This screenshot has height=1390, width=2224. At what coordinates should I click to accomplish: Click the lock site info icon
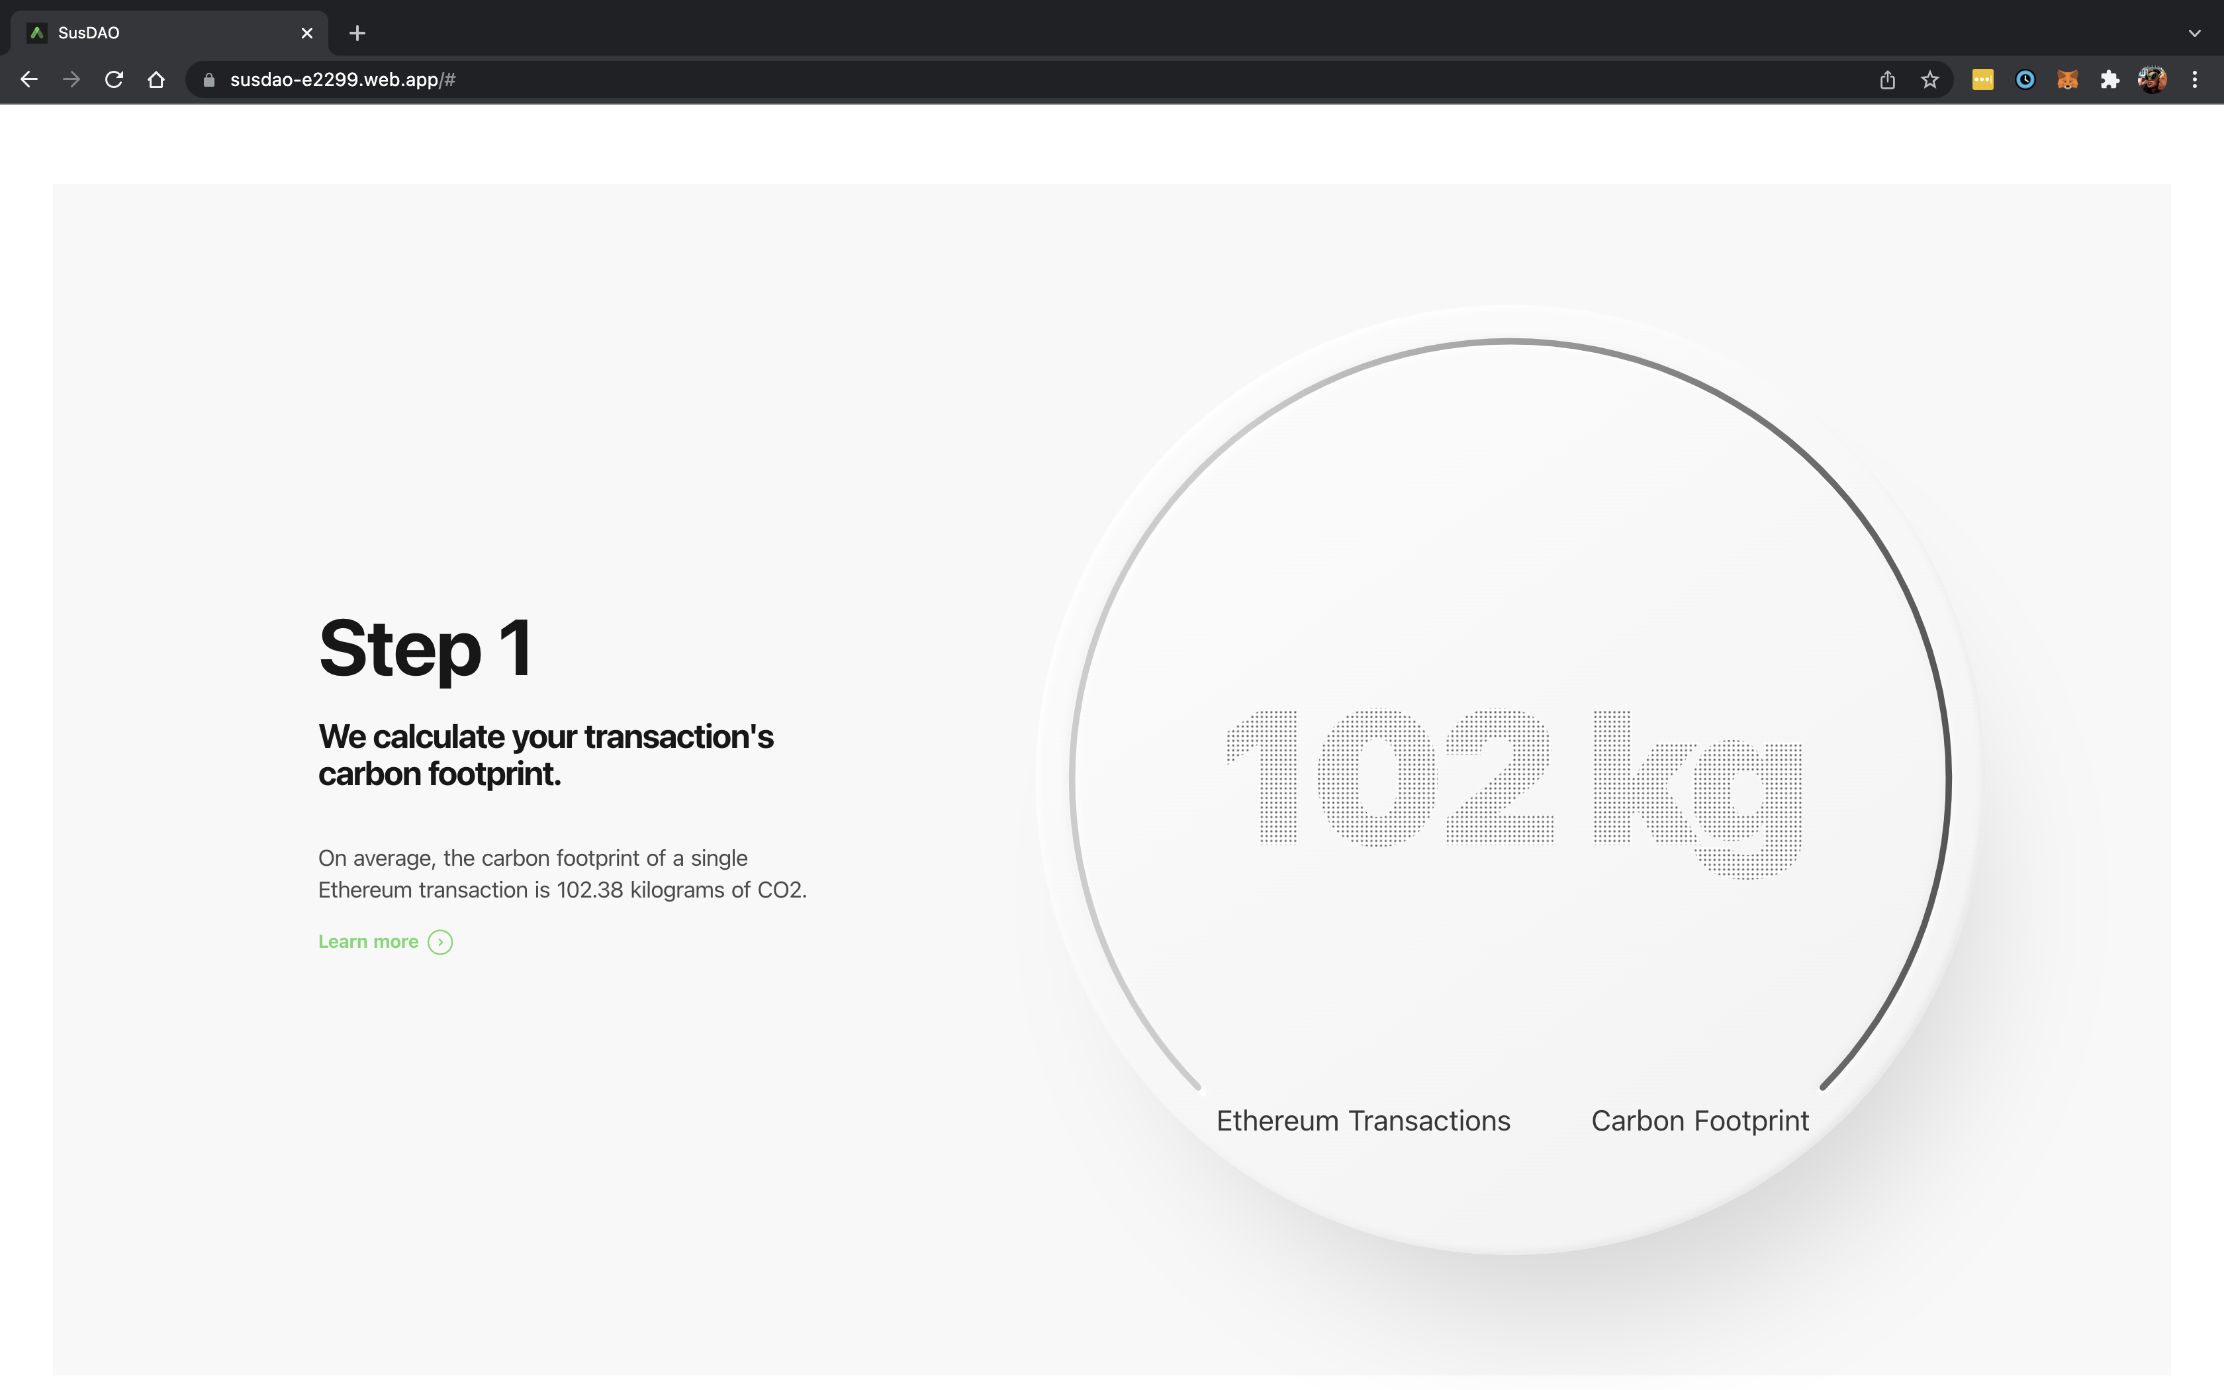tap(208, 80)
